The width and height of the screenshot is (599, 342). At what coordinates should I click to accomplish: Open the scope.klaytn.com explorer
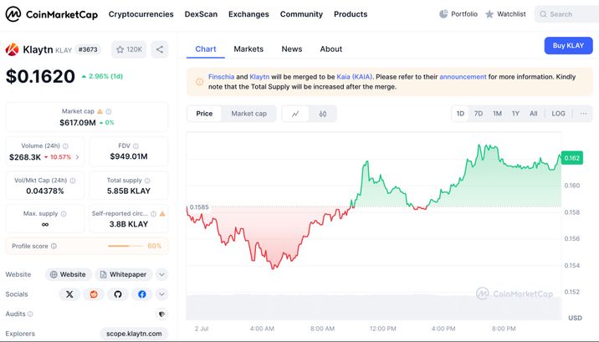[x=134, y=334]
